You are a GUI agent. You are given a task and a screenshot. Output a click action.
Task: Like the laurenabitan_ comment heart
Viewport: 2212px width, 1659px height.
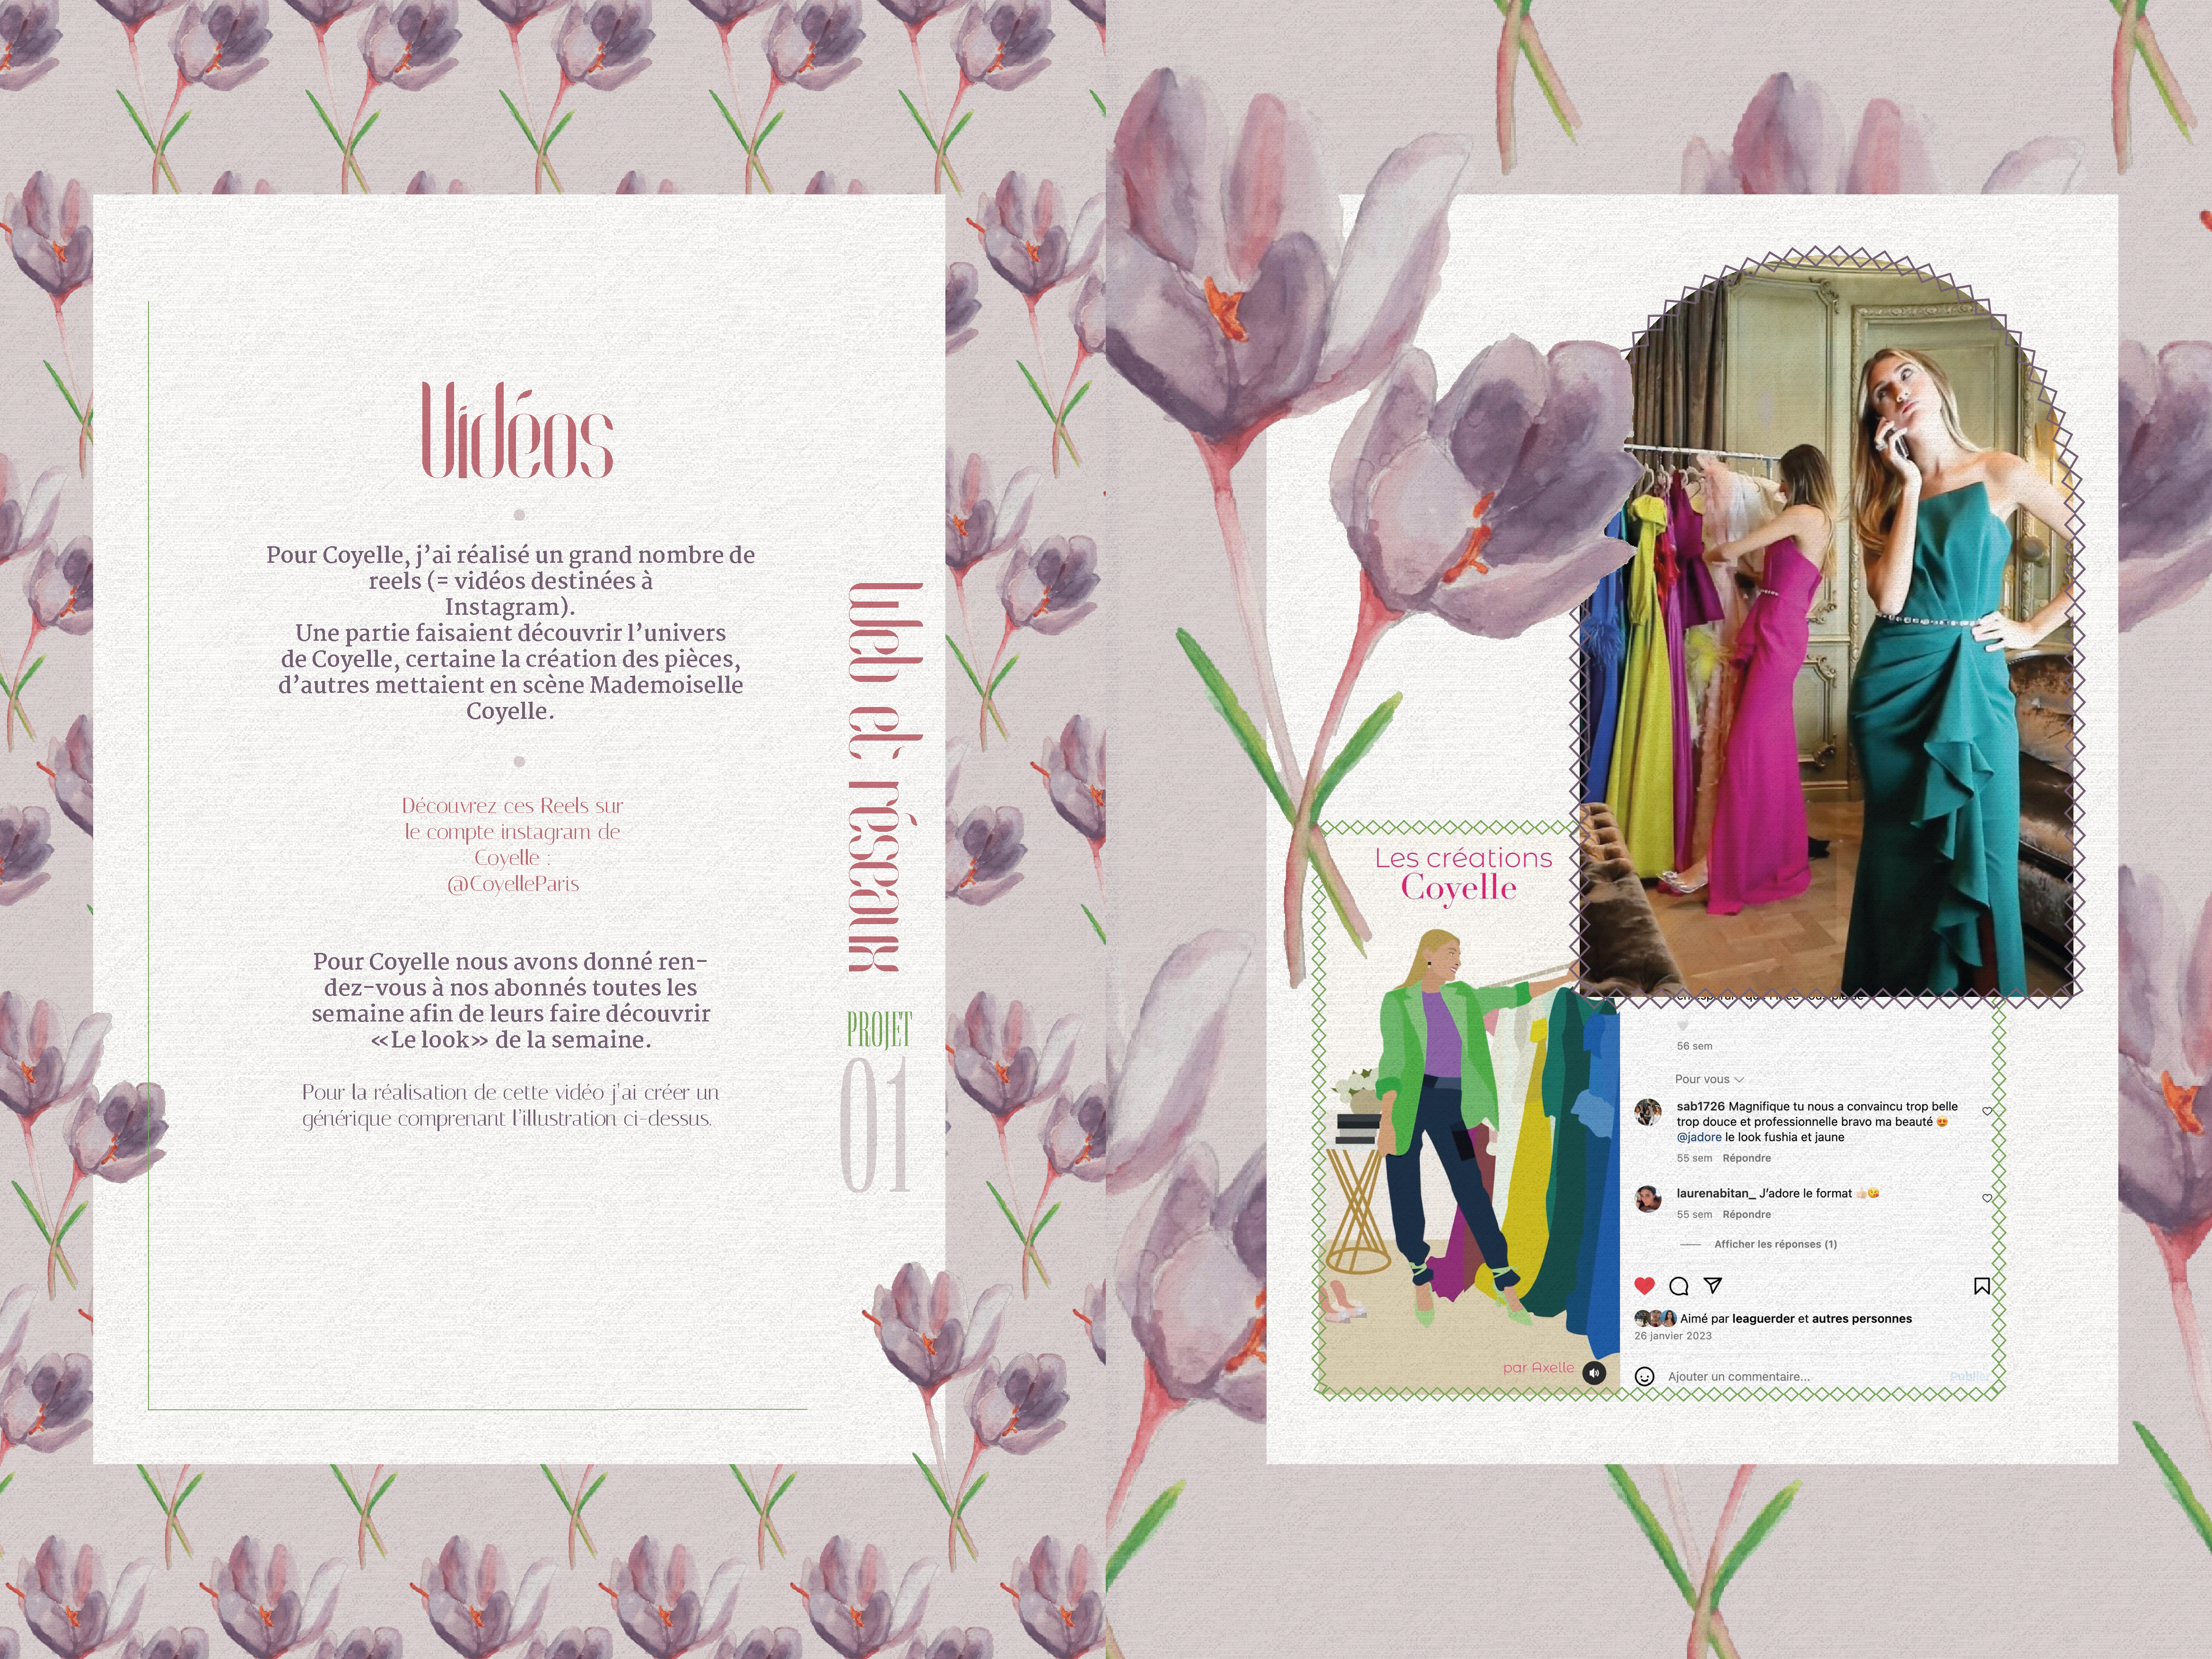[x=1987, y=1197]
